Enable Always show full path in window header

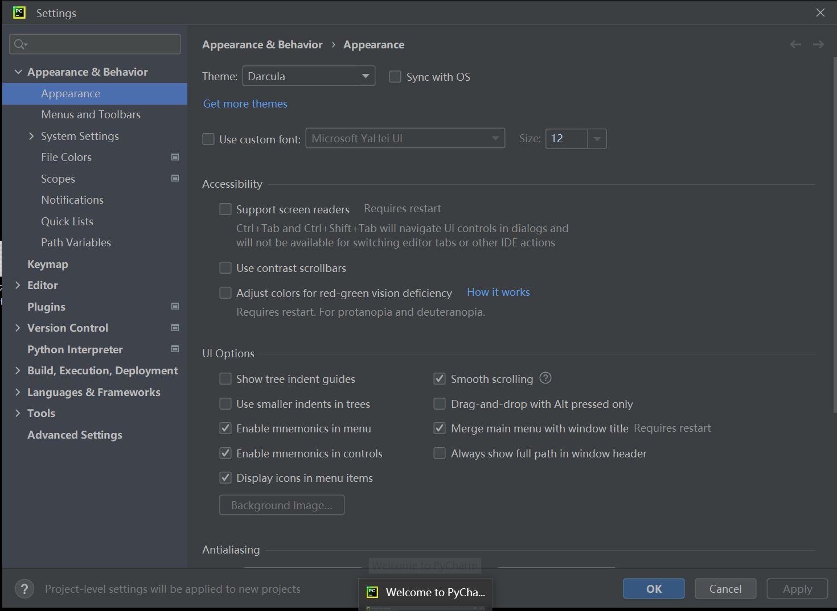click(440, 453)
